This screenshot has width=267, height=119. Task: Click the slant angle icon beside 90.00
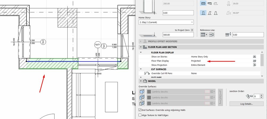229,13
